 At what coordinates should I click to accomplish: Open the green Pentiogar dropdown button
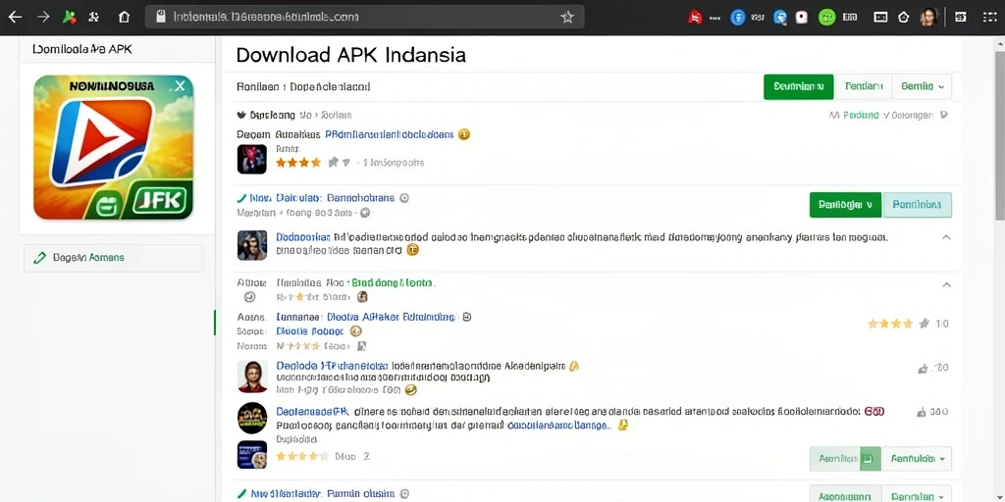[x=846, y=205]
